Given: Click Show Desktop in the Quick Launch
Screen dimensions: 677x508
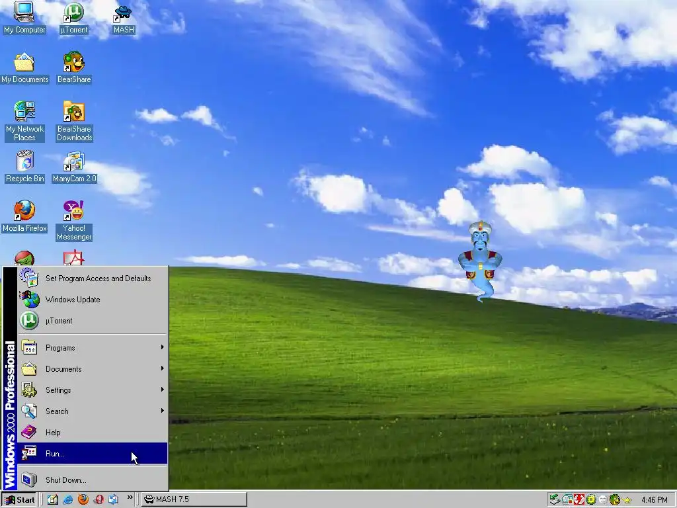Looking at the screenshot, I should pos(53,500).
